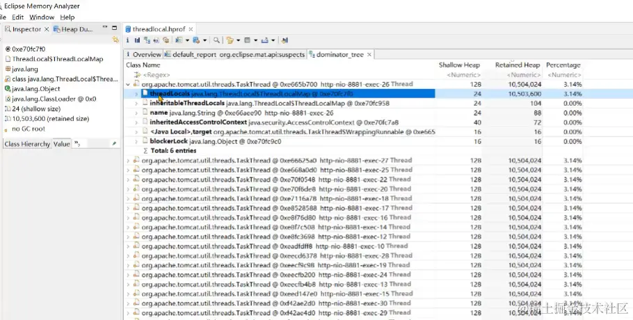Screen dimensions: 633x320
Task: Switch to the Overview tab
Action: coord(144,54)
